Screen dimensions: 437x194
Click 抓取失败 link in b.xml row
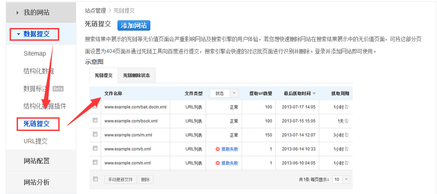[230, 149]
